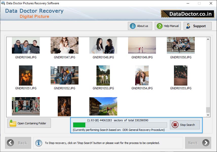
Task: Select thumbnail GNDR01053.JPG
Action: pyautogui.click(x=103, y=75)
